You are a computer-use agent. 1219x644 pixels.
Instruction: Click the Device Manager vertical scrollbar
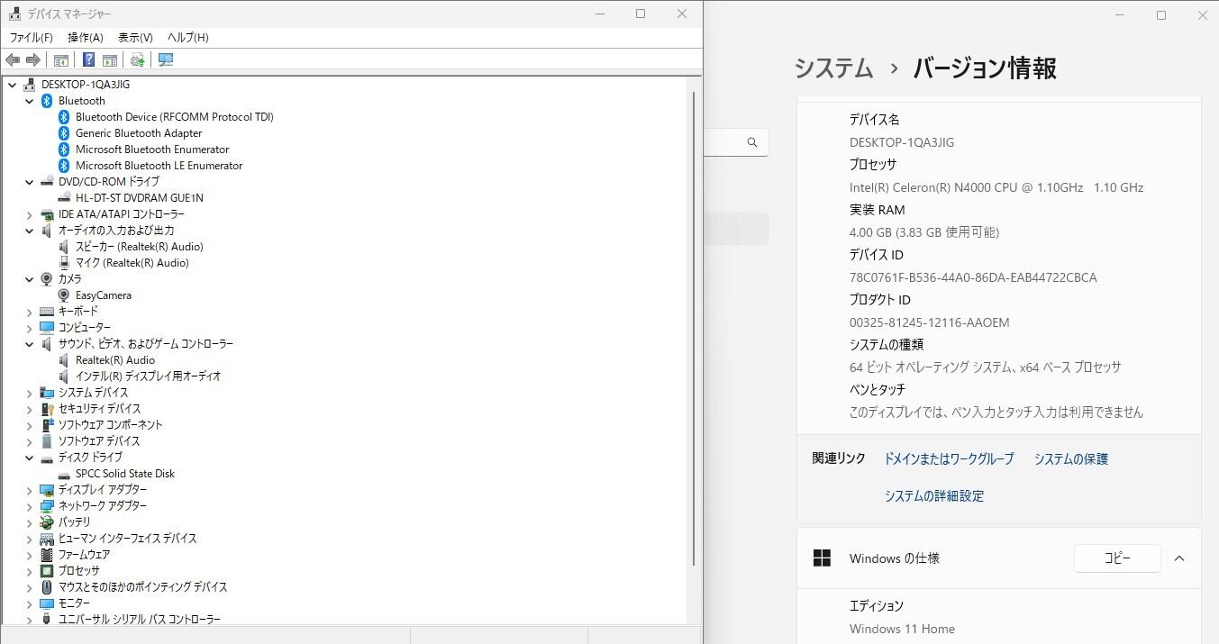pyautogui.click(x=694, y=329)
